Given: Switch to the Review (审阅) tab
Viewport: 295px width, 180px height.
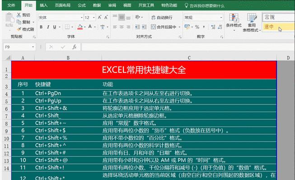Looking at the screenshot, I should [112, 5].
